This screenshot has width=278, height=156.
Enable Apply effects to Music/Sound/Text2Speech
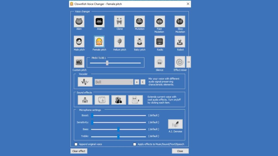pos(135,144)
